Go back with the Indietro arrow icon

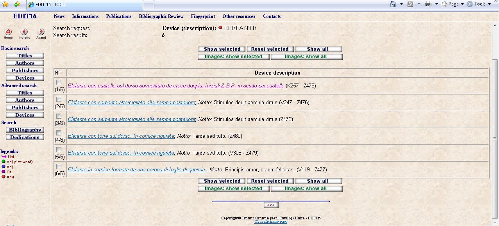pos(24,32)
